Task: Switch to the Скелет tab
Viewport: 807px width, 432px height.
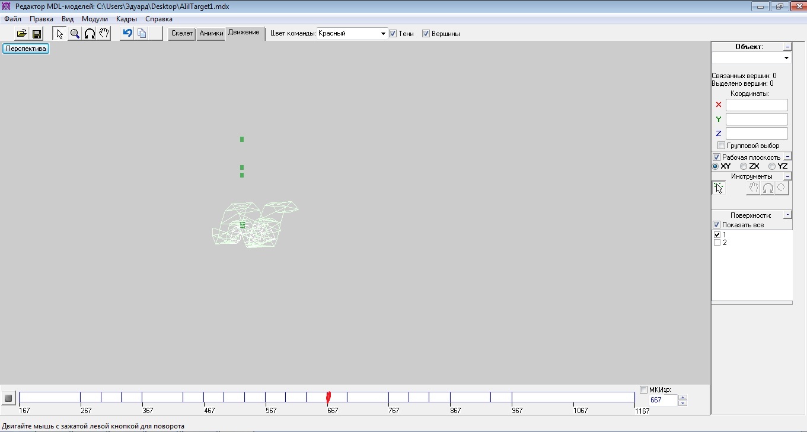Action: point(182,34)
